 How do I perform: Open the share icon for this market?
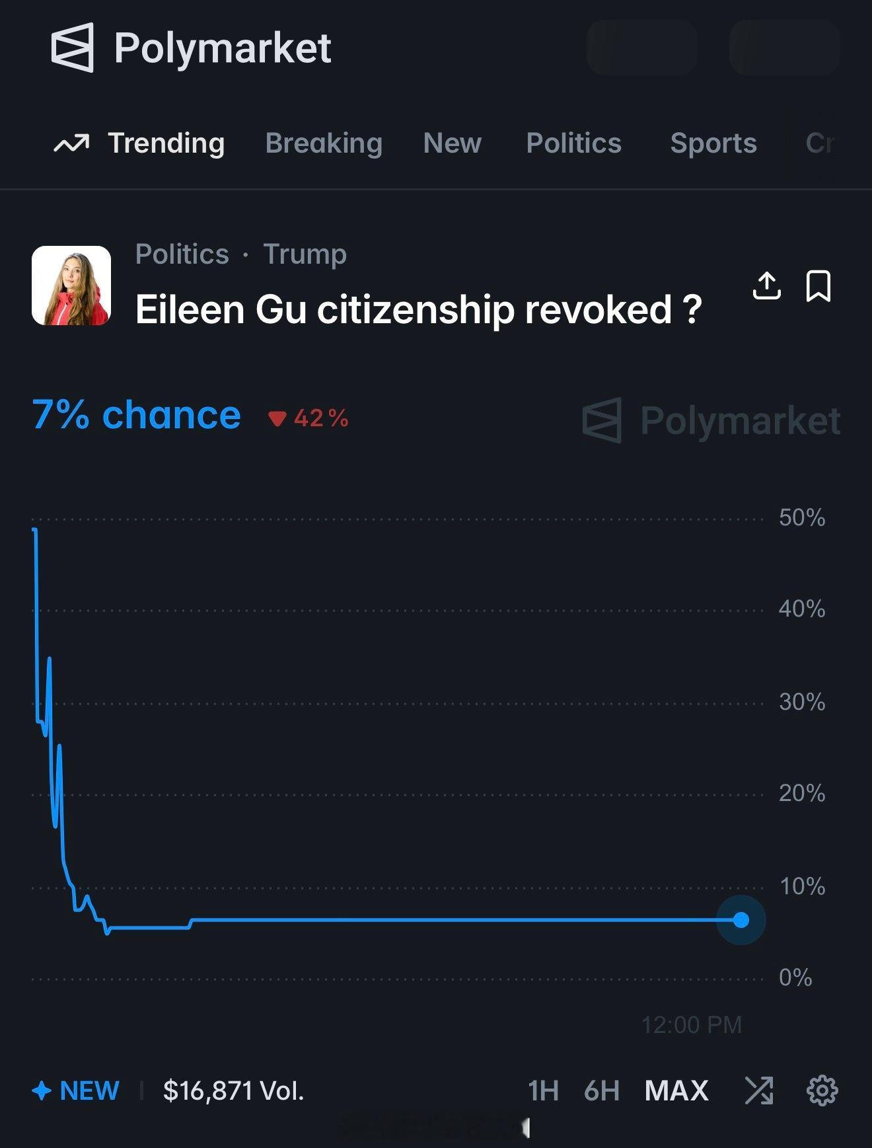tap(768, 287)
